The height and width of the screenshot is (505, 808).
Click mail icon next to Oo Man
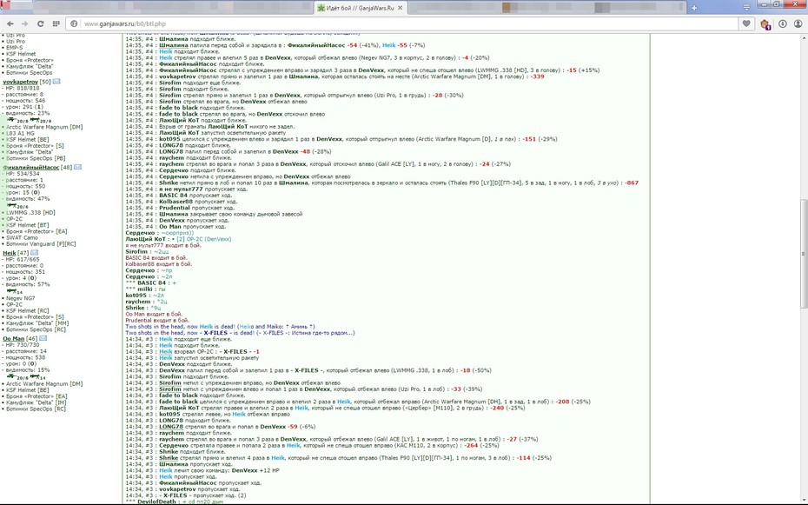coord(43,338)
